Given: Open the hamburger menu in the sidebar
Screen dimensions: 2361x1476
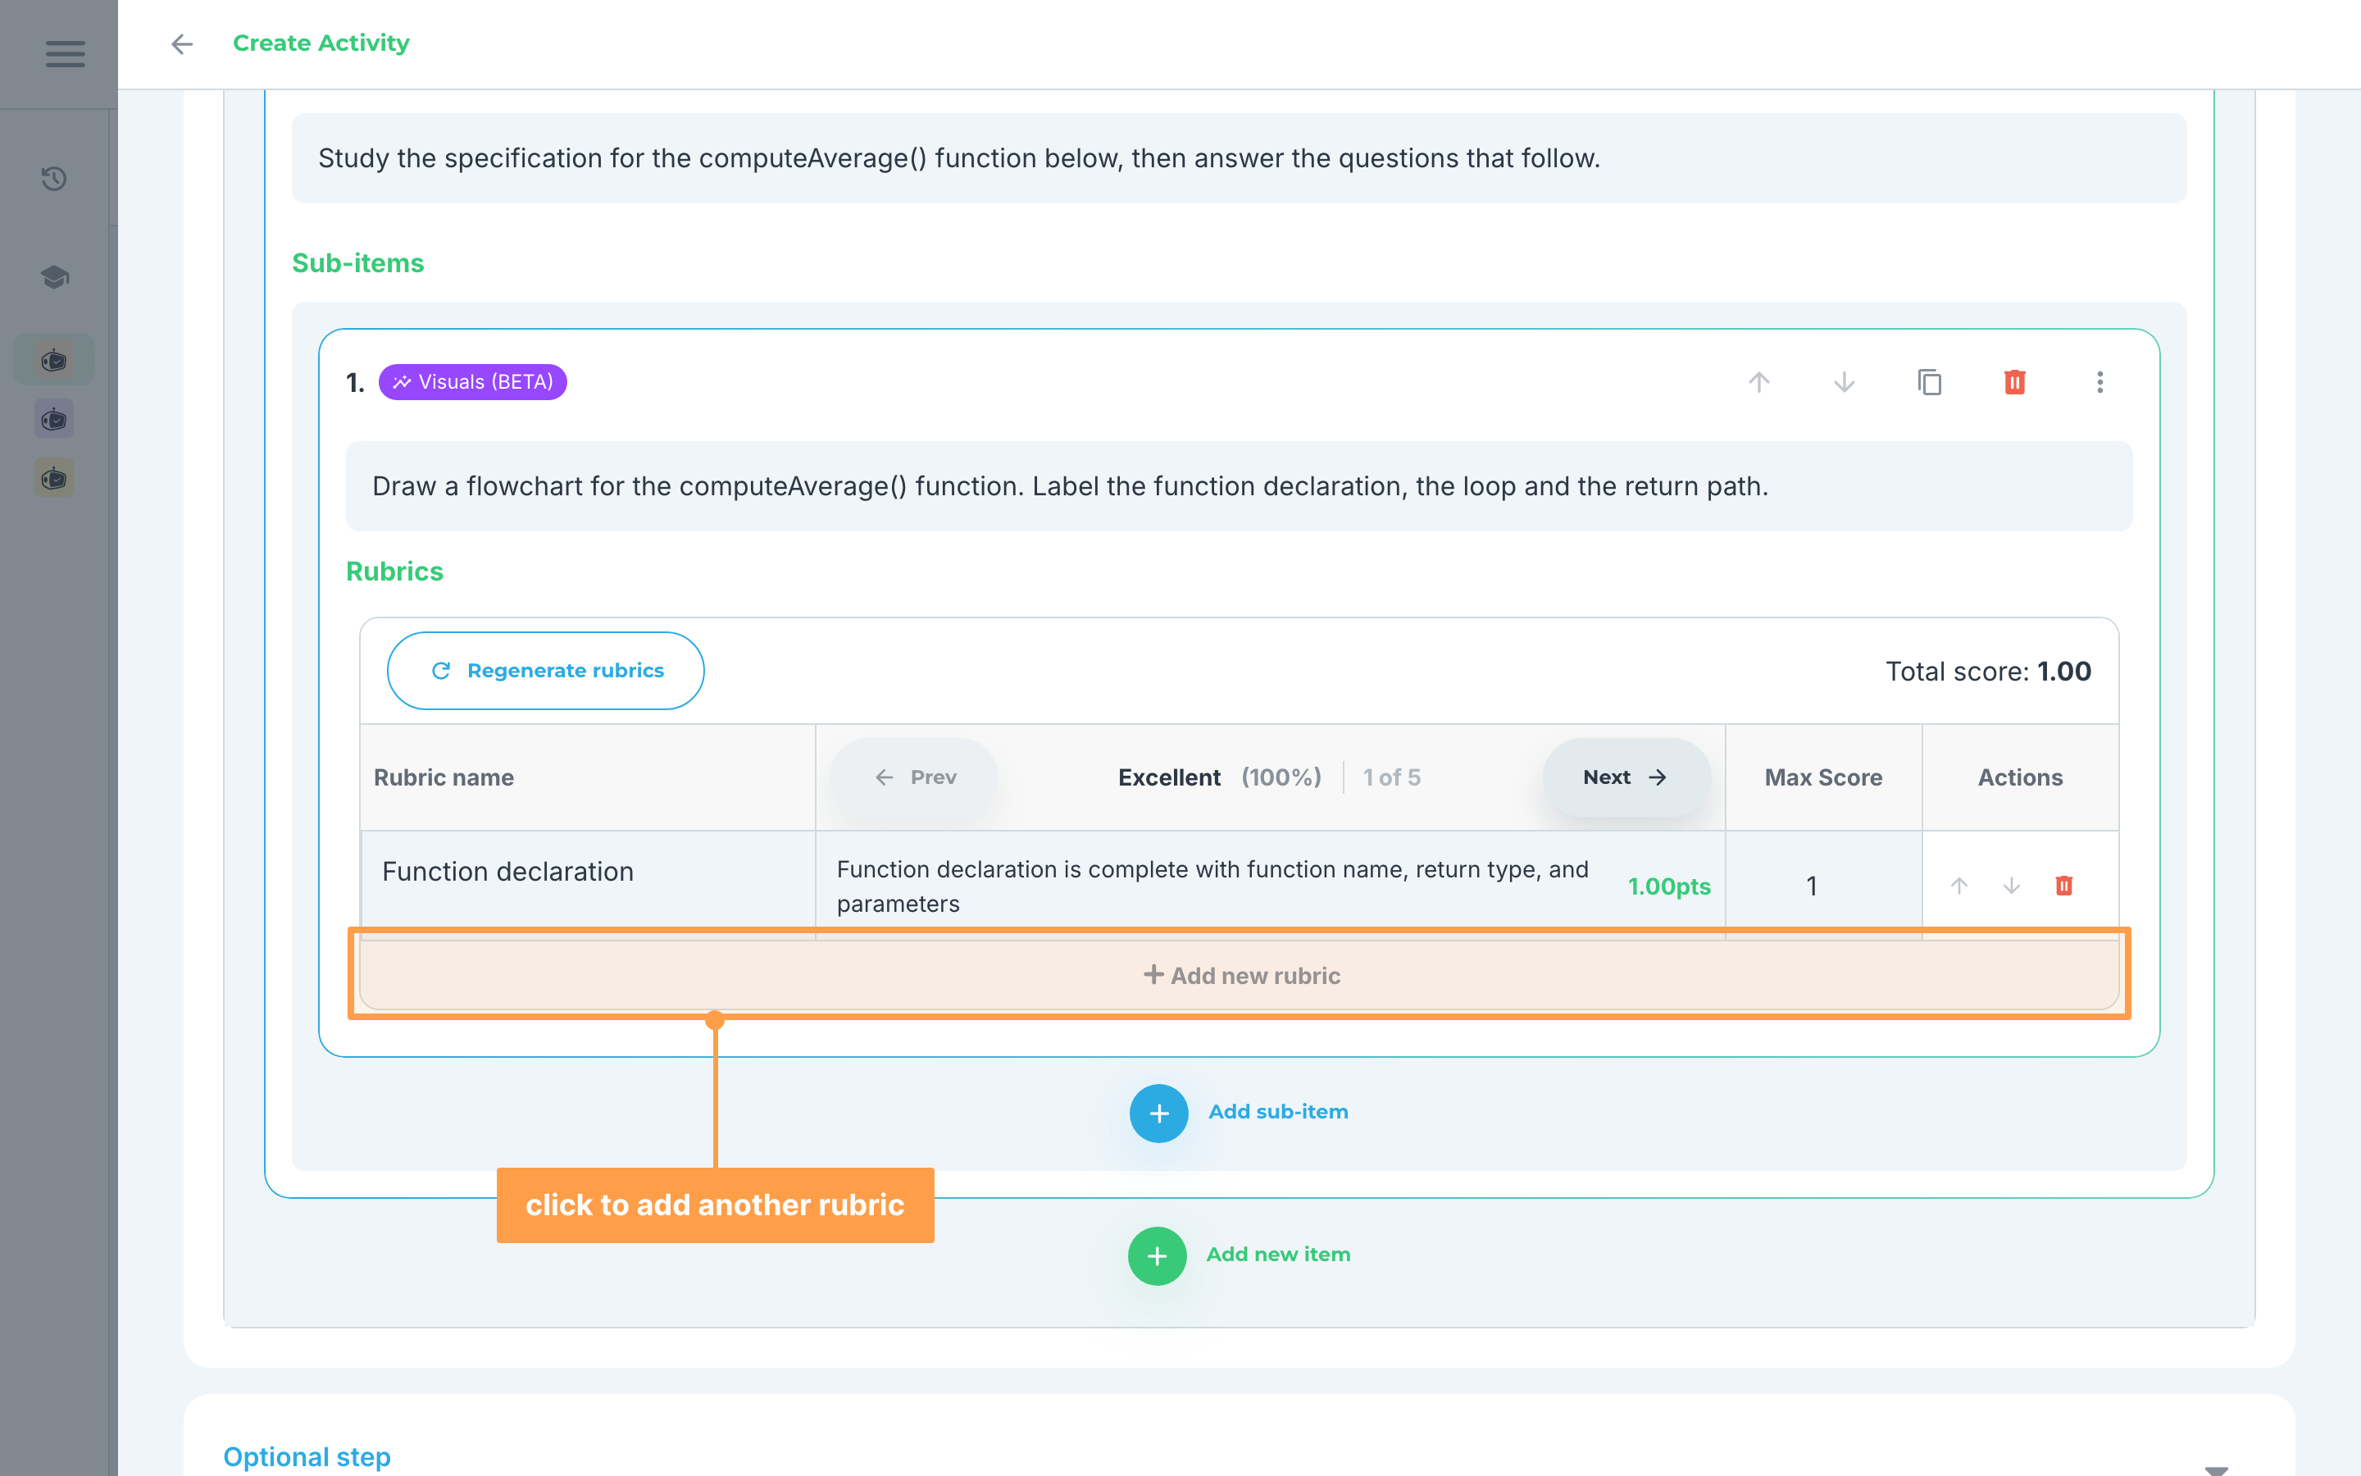Looking at the screenshot, I should 65,53.
